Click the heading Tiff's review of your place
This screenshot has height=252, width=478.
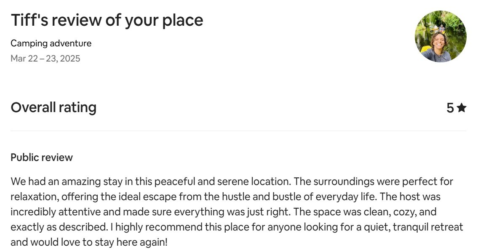point(107,21)
